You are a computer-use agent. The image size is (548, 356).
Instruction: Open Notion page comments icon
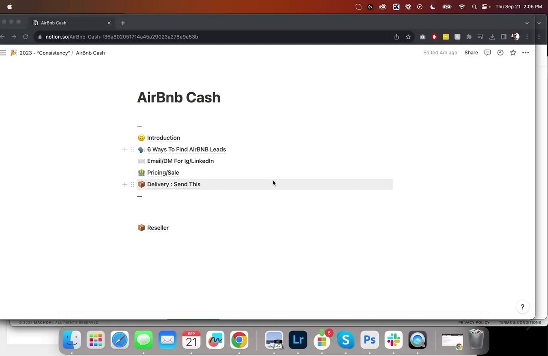[487, 53]
